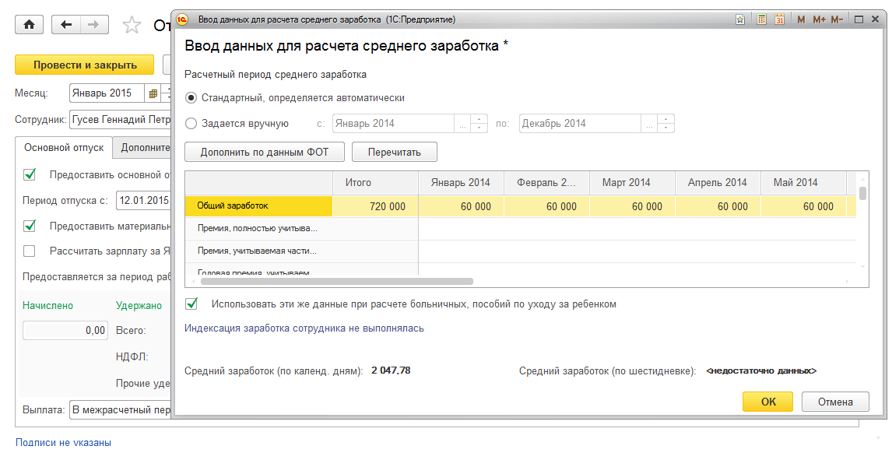Viewport: 892px width, 453px height.
Task: Go to the home page icon
Action: click(30, 25)
